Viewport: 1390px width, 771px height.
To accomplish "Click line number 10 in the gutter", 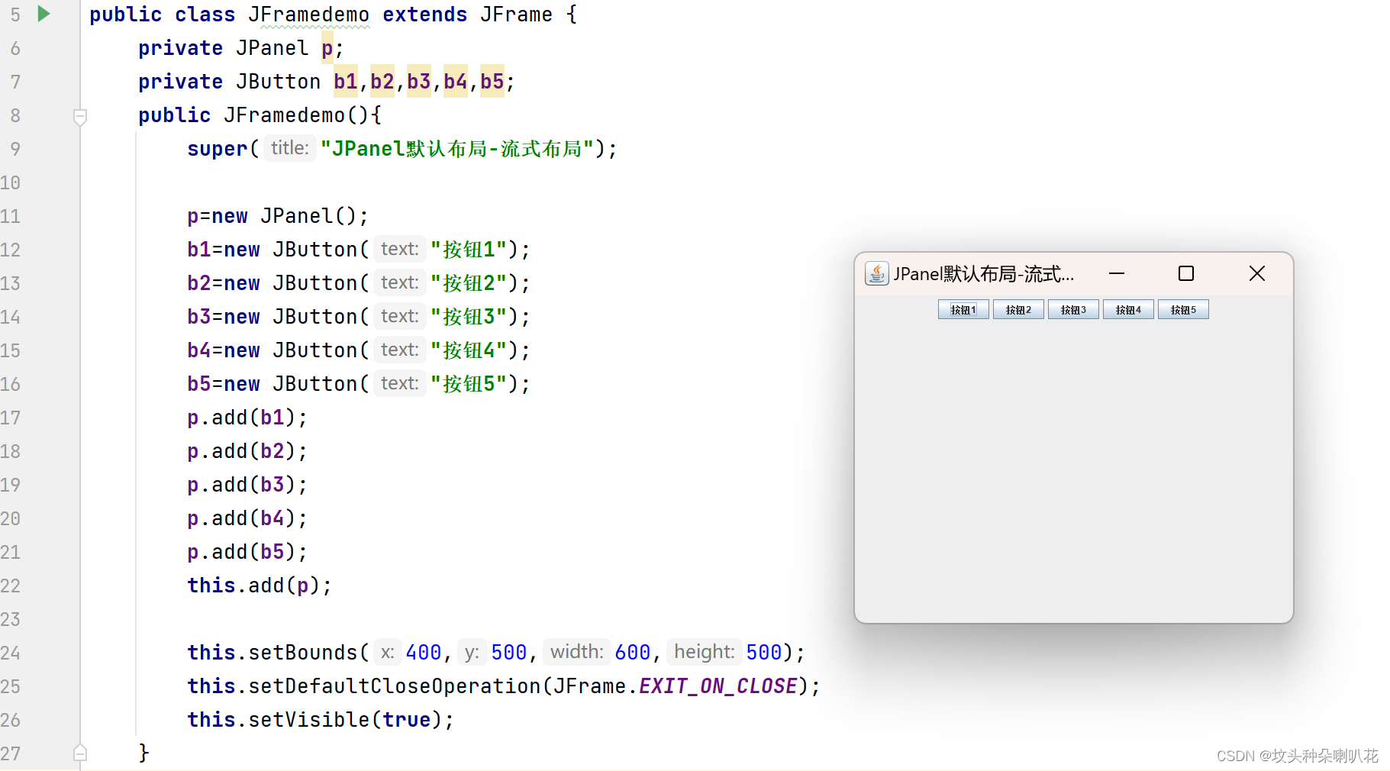I will [x=11, y=182].
